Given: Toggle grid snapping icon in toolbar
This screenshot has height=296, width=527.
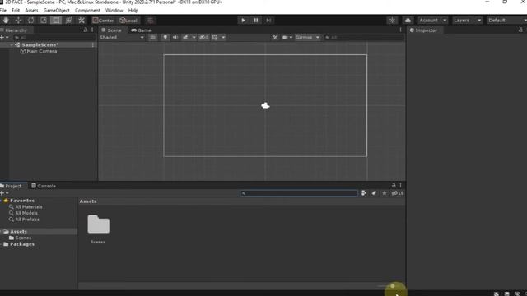Looking at the screenshot, I should (x=150, y=20).
